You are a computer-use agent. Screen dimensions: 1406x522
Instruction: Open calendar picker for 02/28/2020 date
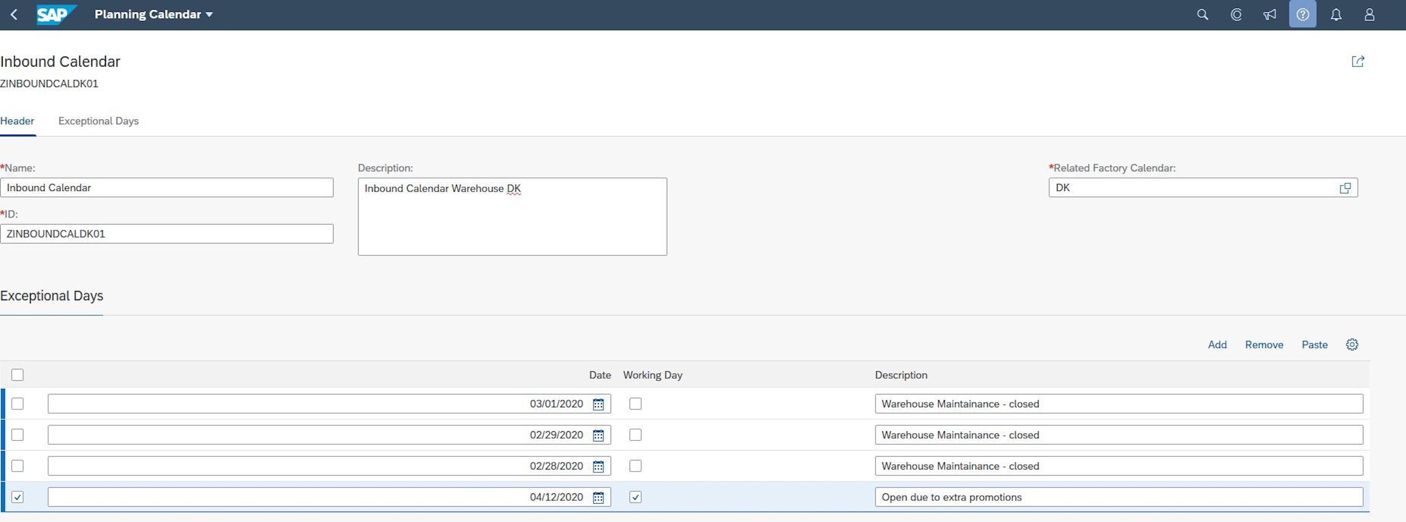(598, 466)
